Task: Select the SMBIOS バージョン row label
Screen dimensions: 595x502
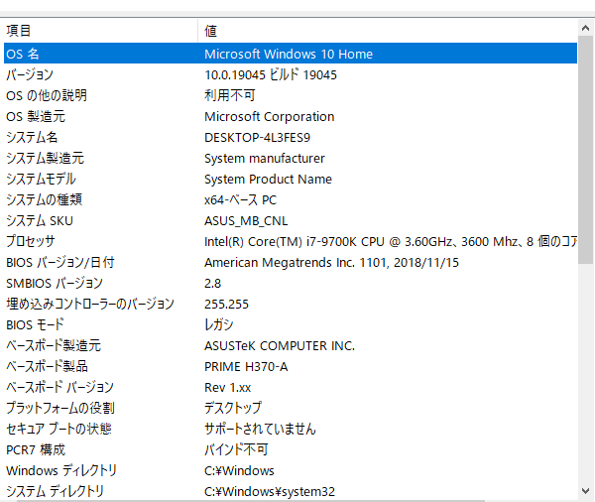Action: 55,284
